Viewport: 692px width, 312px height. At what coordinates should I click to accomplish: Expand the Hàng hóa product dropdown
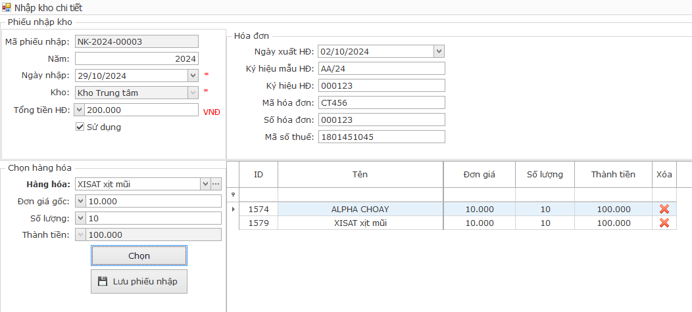click(x=205, y=184)
